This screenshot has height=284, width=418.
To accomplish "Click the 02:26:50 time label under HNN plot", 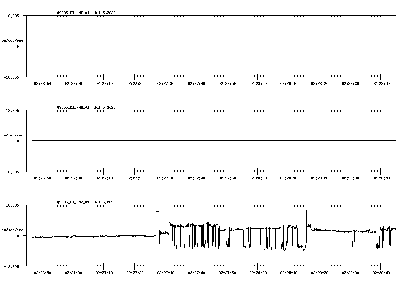I will (x=42, y=178).
